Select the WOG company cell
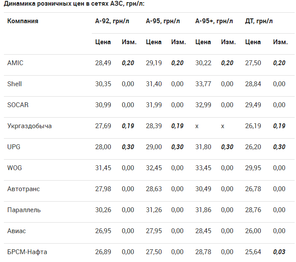The image size is (296, 262). click(14, 168)
